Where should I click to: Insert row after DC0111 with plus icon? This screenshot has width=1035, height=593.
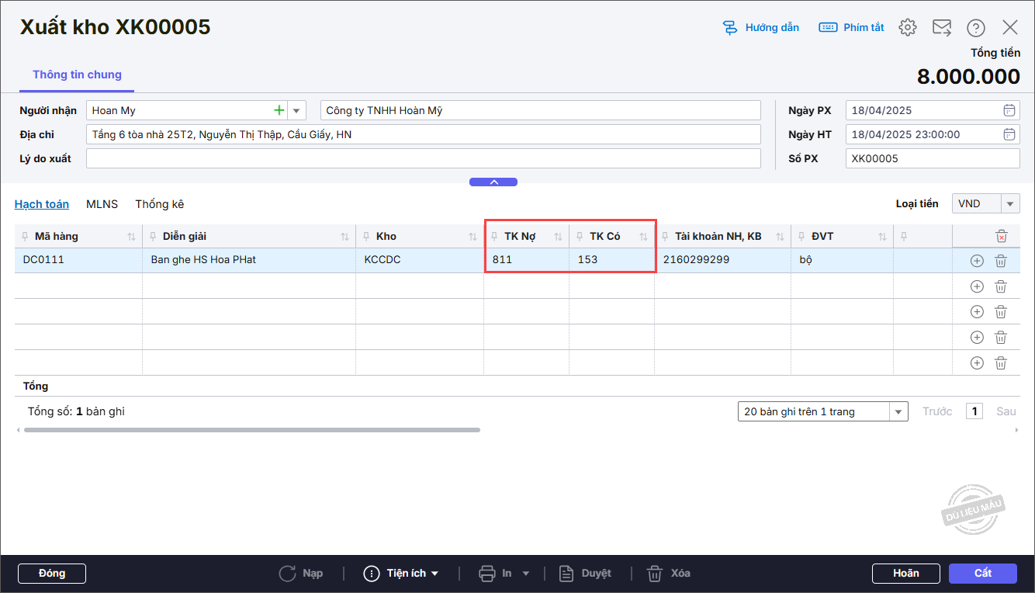(x=977, y=261)
